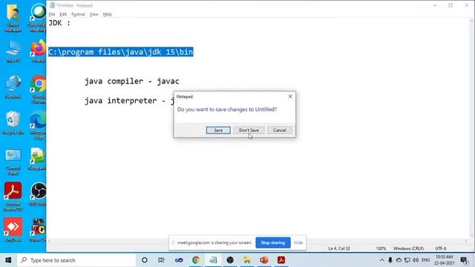Open Notepad++ desktop shortcut
The image size is (475, 267).
[38, 159]
